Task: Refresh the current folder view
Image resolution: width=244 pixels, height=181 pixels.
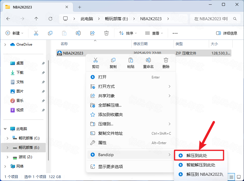Action: pos(50,19)
